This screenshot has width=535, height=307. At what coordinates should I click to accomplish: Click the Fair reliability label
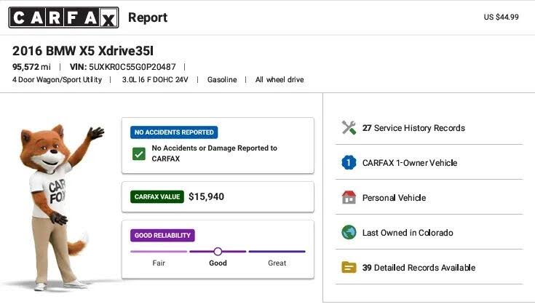click(x=159, y=263)
